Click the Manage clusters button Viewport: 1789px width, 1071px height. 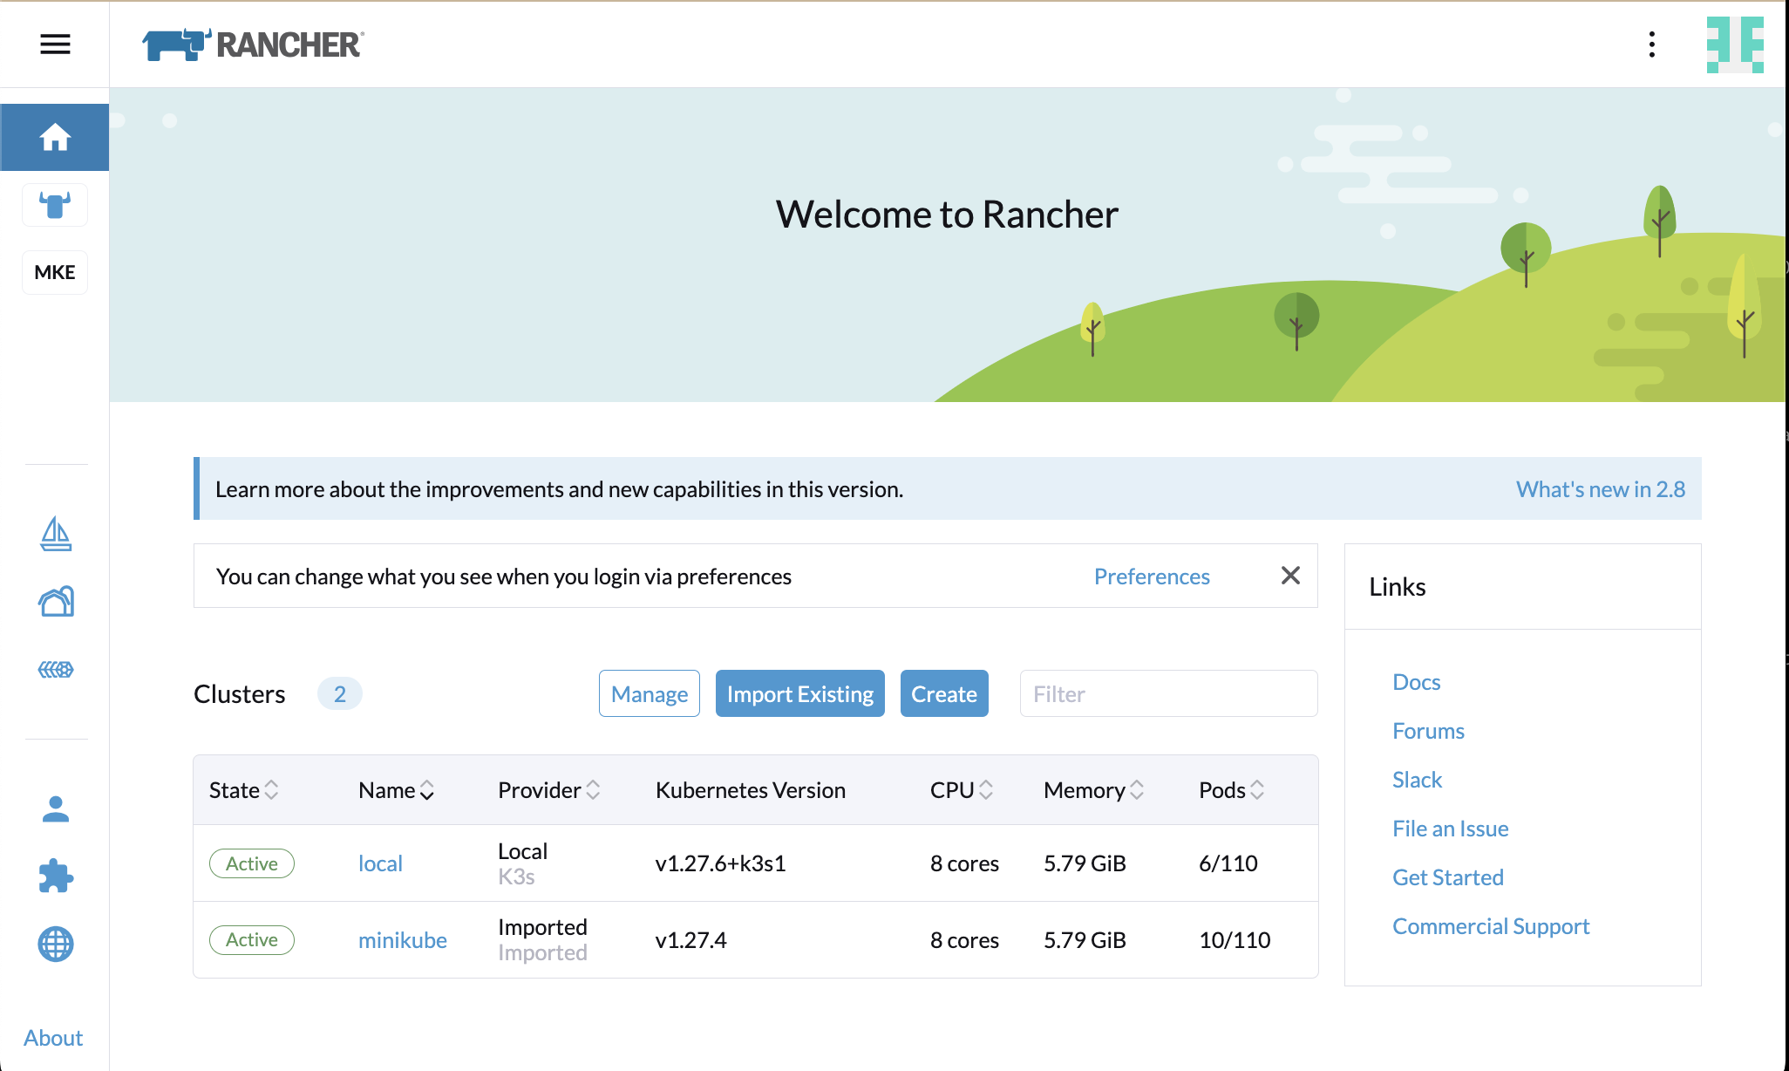pyautogui.click(x=650, y=693)
